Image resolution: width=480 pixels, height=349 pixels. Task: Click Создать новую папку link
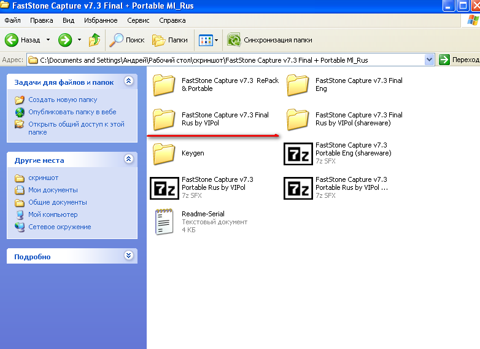[x=63, y=100]
